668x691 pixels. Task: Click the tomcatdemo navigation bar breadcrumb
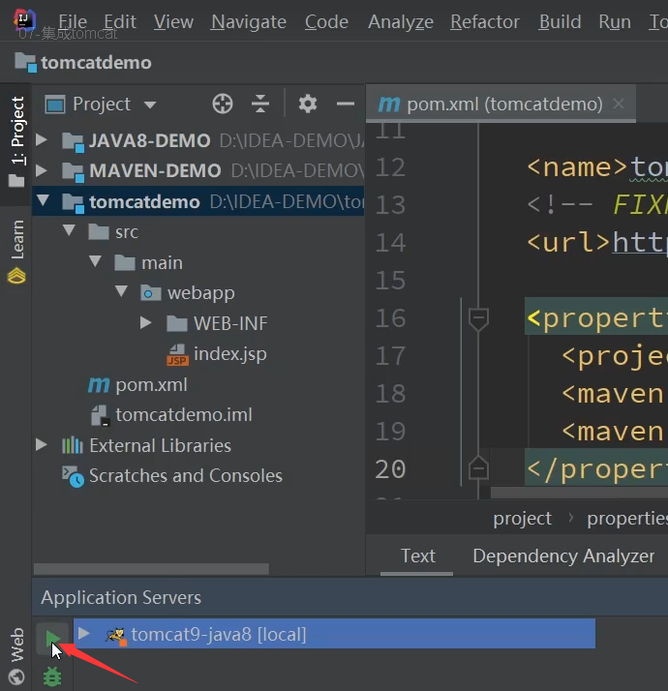point(96,63)
